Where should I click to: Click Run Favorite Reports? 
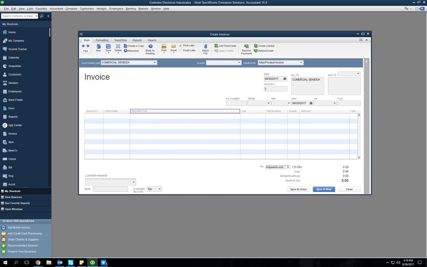[x=17, y=203]
